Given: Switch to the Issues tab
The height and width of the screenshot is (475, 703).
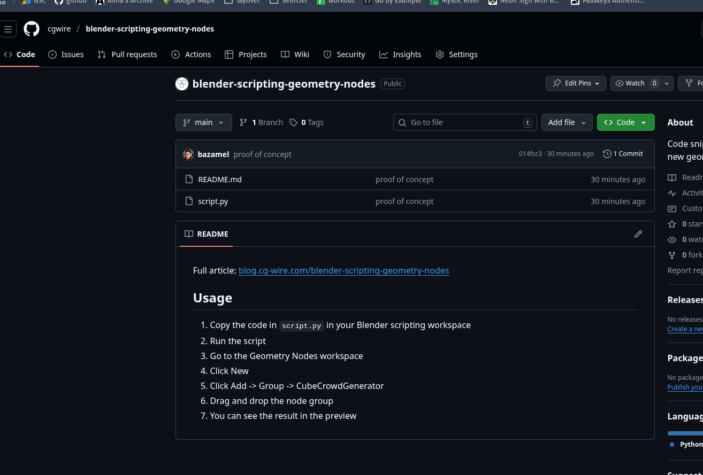Looking at the screenshot, I should tap(66, 54).
